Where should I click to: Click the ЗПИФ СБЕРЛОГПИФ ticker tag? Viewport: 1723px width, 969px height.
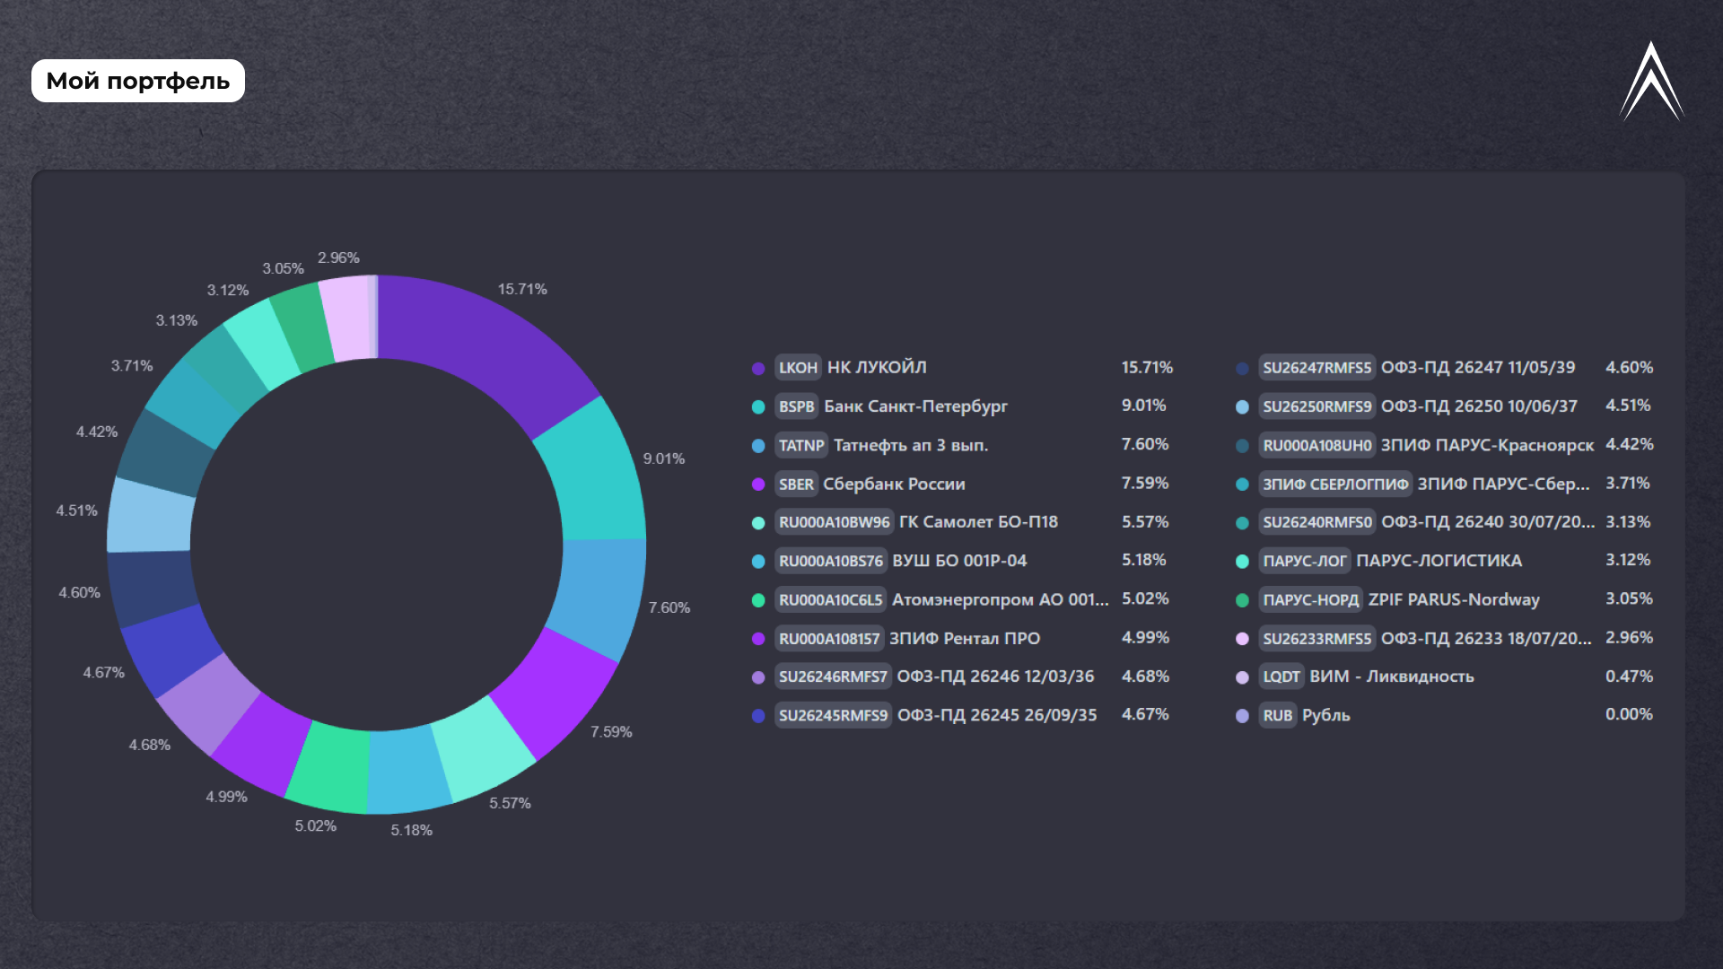(x=1335, y=484)
